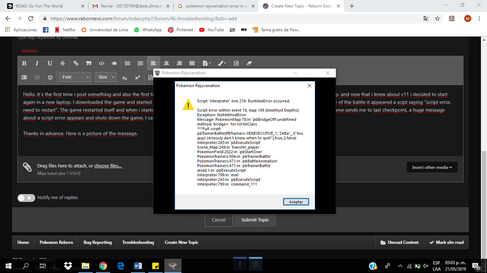487x273 pixels.
Task: Insert a link using the chain icon
Action: click(76, 63)
